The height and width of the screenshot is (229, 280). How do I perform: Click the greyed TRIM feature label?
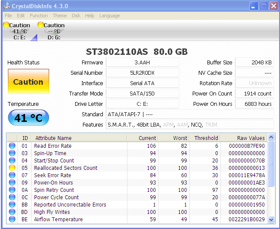click(211, 125)
